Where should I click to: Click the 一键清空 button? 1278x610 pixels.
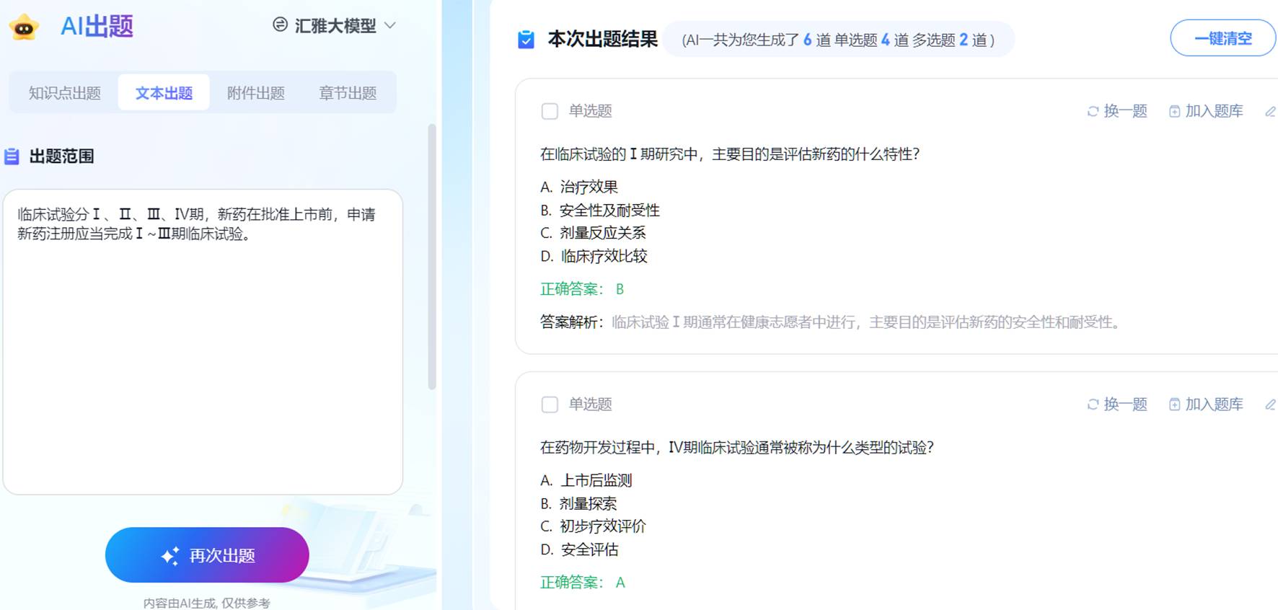pyautogui.click(x=1222, y=38)
